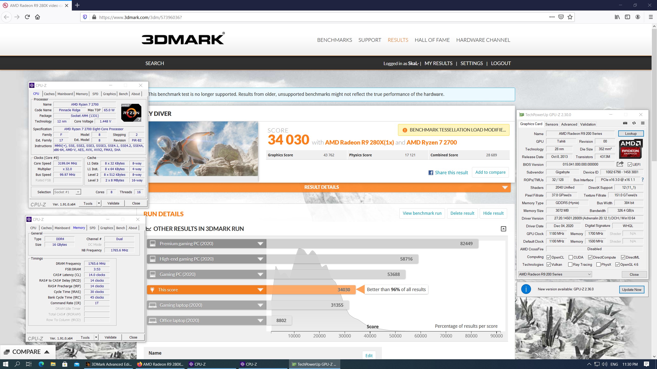This screenshot has width=657, height=369.
Task: Toggle OpenGL 4.6 checkbox in GPU-Z
Action: 617,264
